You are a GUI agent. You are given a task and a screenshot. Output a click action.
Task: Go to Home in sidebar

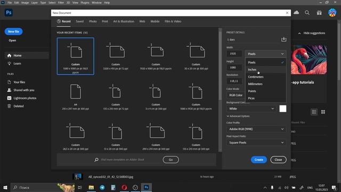(x=27, y=55)
